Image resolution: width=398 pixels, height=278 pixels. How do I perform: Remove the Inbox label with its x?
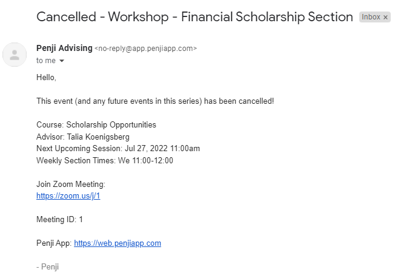385,17
